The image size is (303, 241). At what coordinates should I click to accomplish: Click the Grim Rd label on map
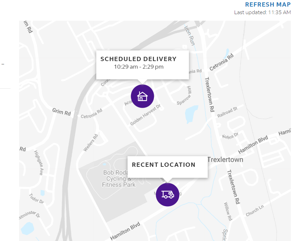(62, 112)
